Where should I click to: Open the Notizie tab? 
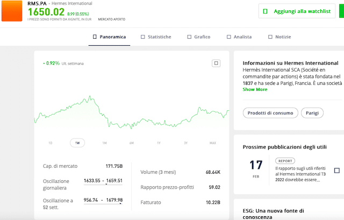[x=279, y=37]
